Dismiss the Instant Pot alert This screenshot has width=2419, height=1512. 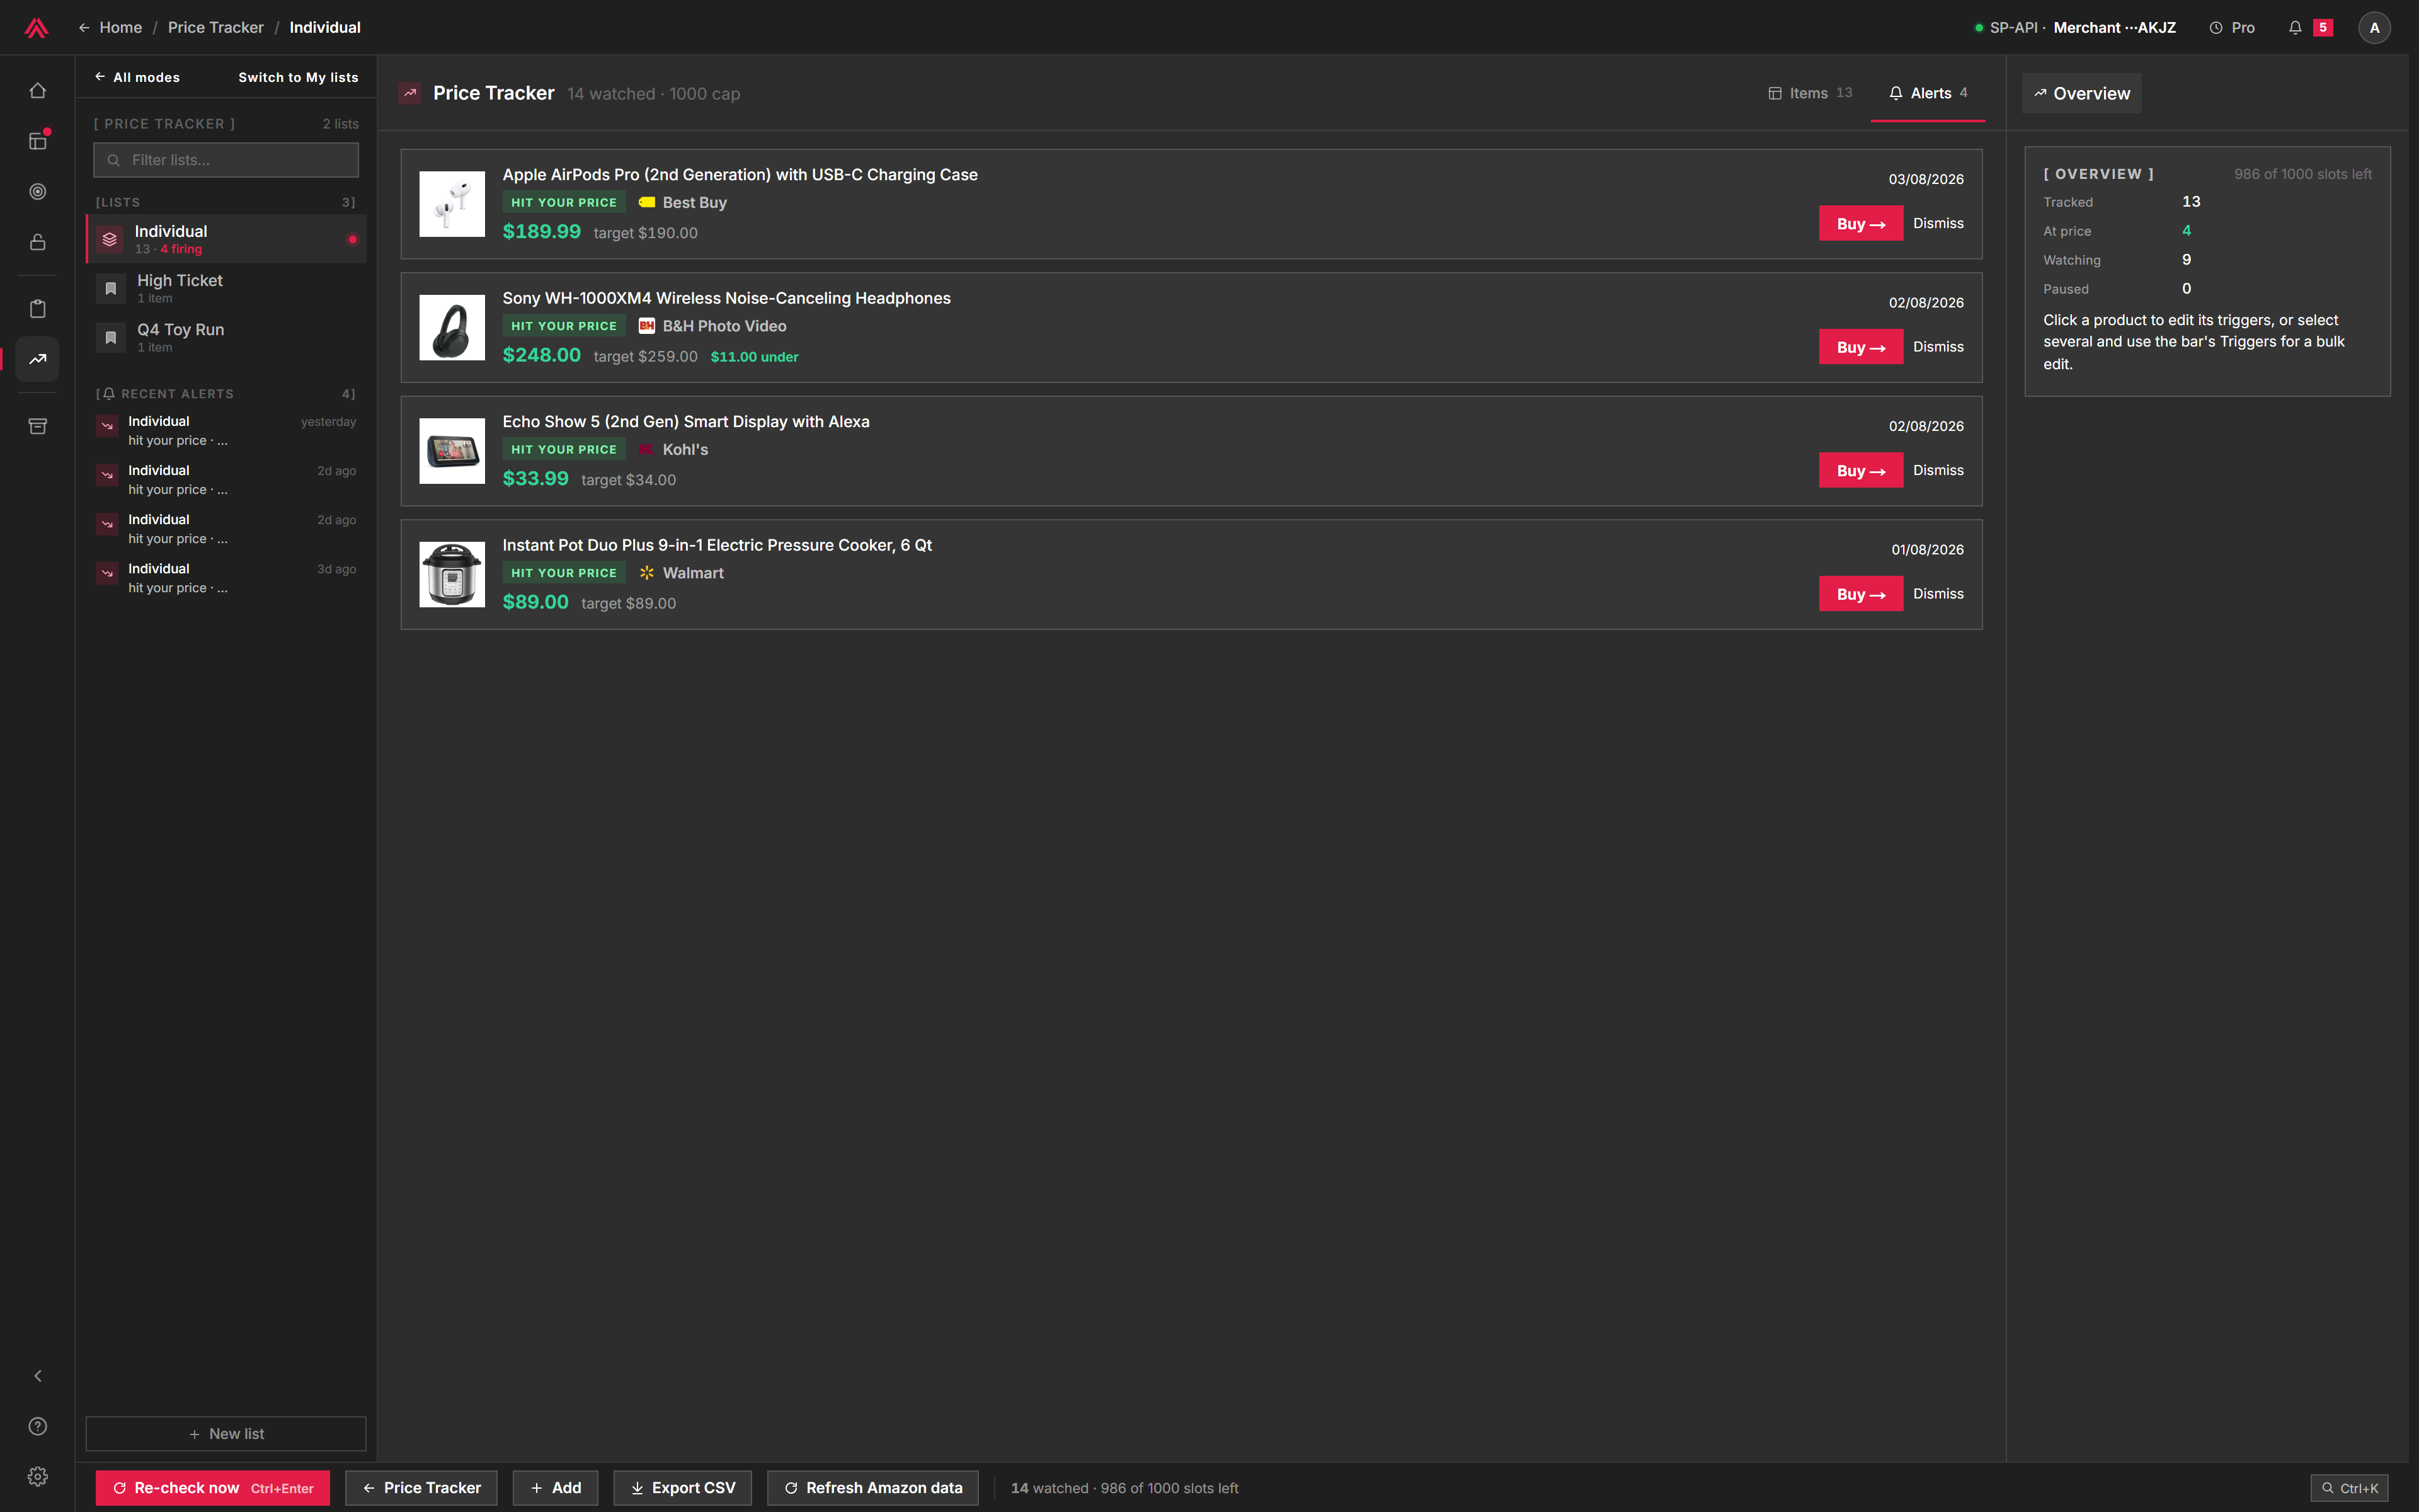coord(1938,594)
